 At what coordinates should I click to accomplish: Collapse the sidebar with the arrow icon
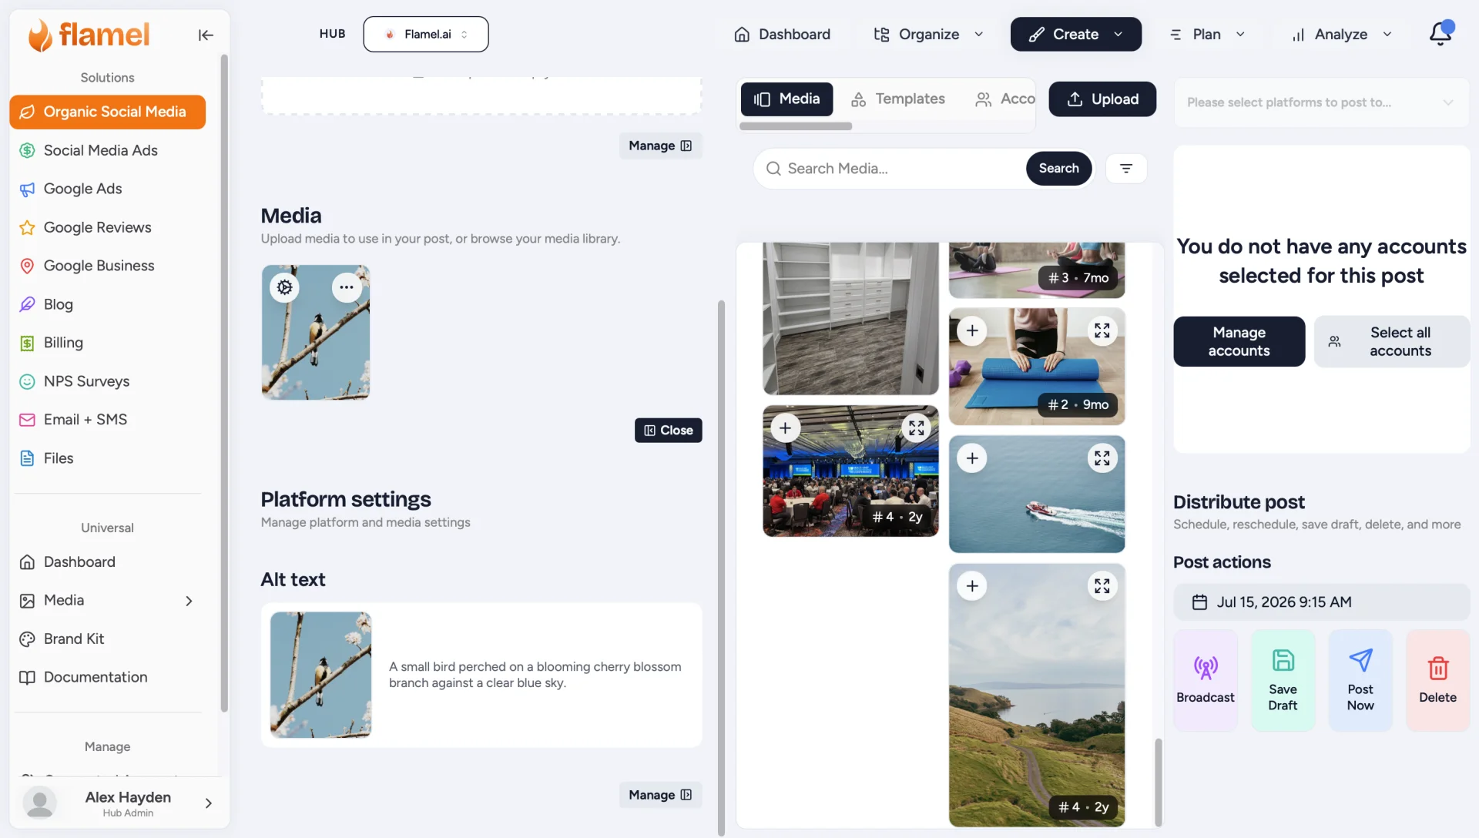tap(206, 35)
